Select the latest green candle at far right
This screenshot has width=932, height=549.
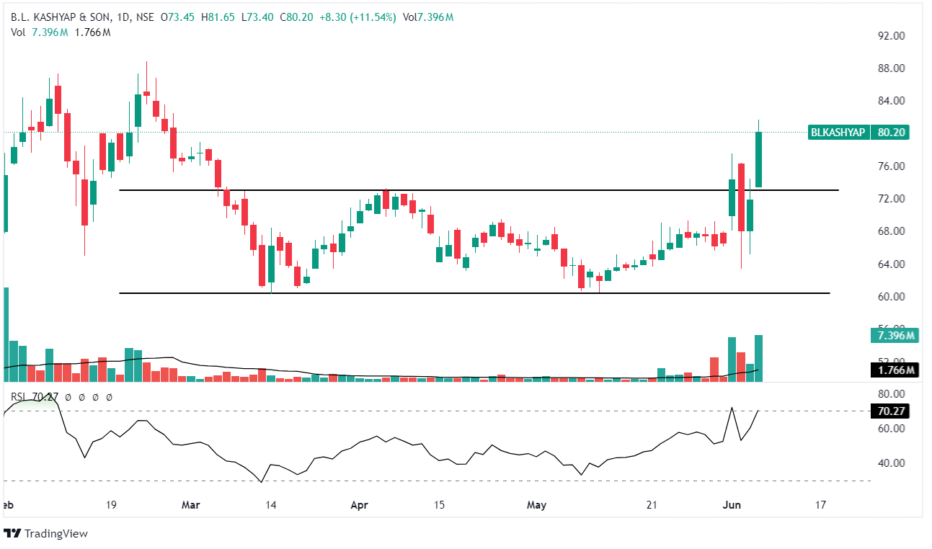[x=759, y=159]
